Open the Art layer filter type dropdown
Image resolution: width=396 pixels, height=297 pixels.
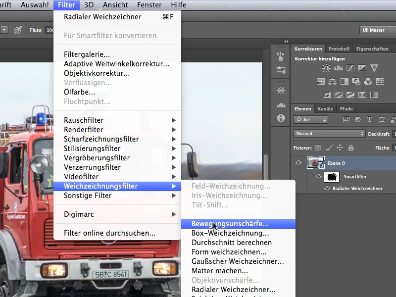pyautogui.click(x=311, y=119)
